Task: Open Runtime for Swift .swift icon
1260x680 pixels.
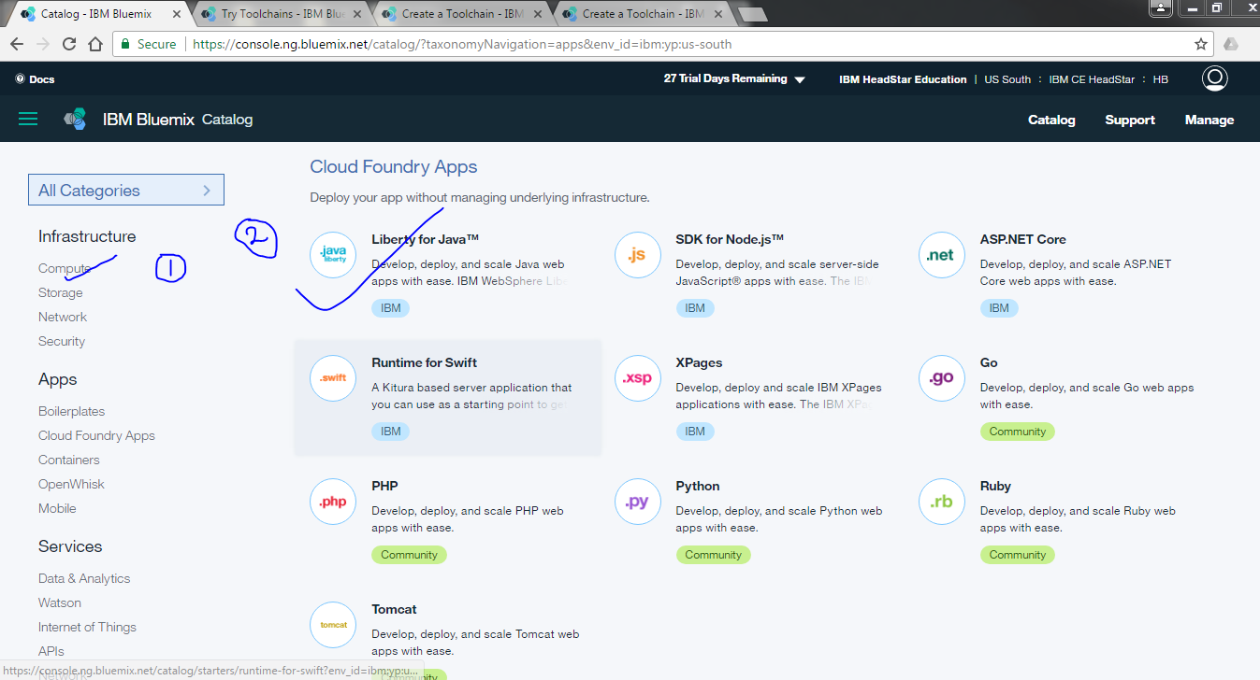Action: (333, 378)
